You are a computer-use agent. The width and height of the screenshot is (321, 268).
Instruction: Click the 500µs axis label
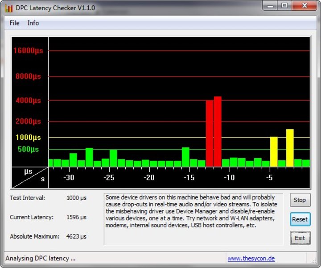(28, 149)
